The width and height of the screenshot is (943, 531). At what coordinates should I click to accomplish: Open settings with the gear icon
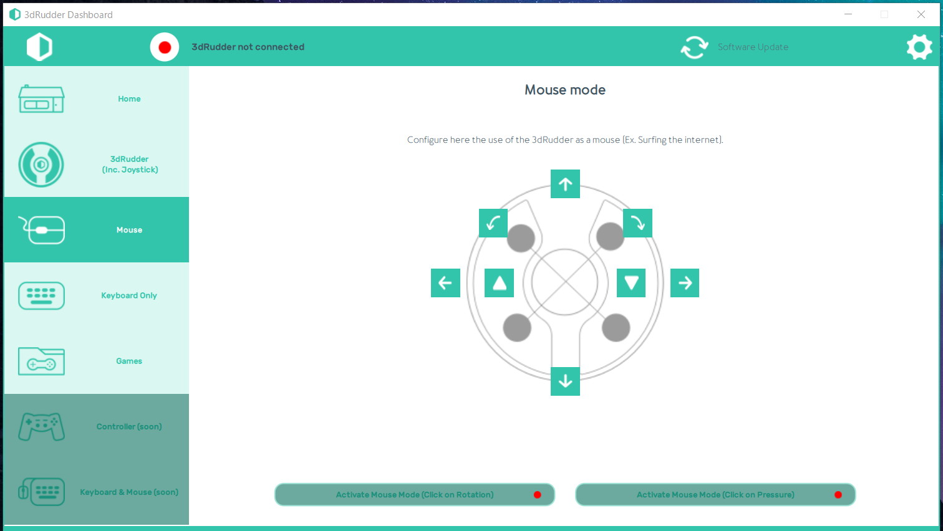pos(919,47)
